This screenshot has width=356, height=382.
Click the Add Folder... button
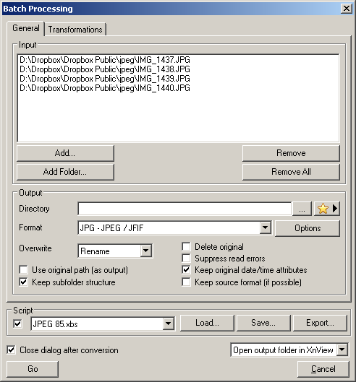tap(65, 172)
